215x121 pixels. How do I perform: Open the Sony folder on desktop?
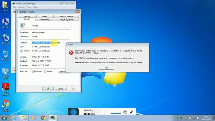pyautogui.click(x=6, y=7)
